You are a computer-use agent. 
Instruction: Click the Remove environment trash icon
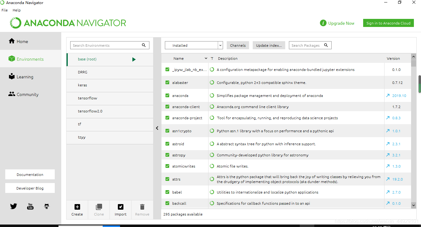pyautogui.click(x=142, y=207)
